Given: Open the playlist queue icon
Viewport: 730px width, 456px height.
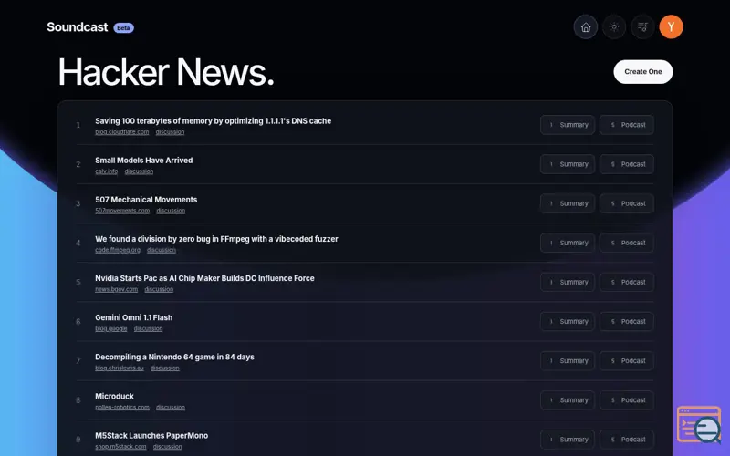Looking at the screenshot, I should tap(642, 27).
